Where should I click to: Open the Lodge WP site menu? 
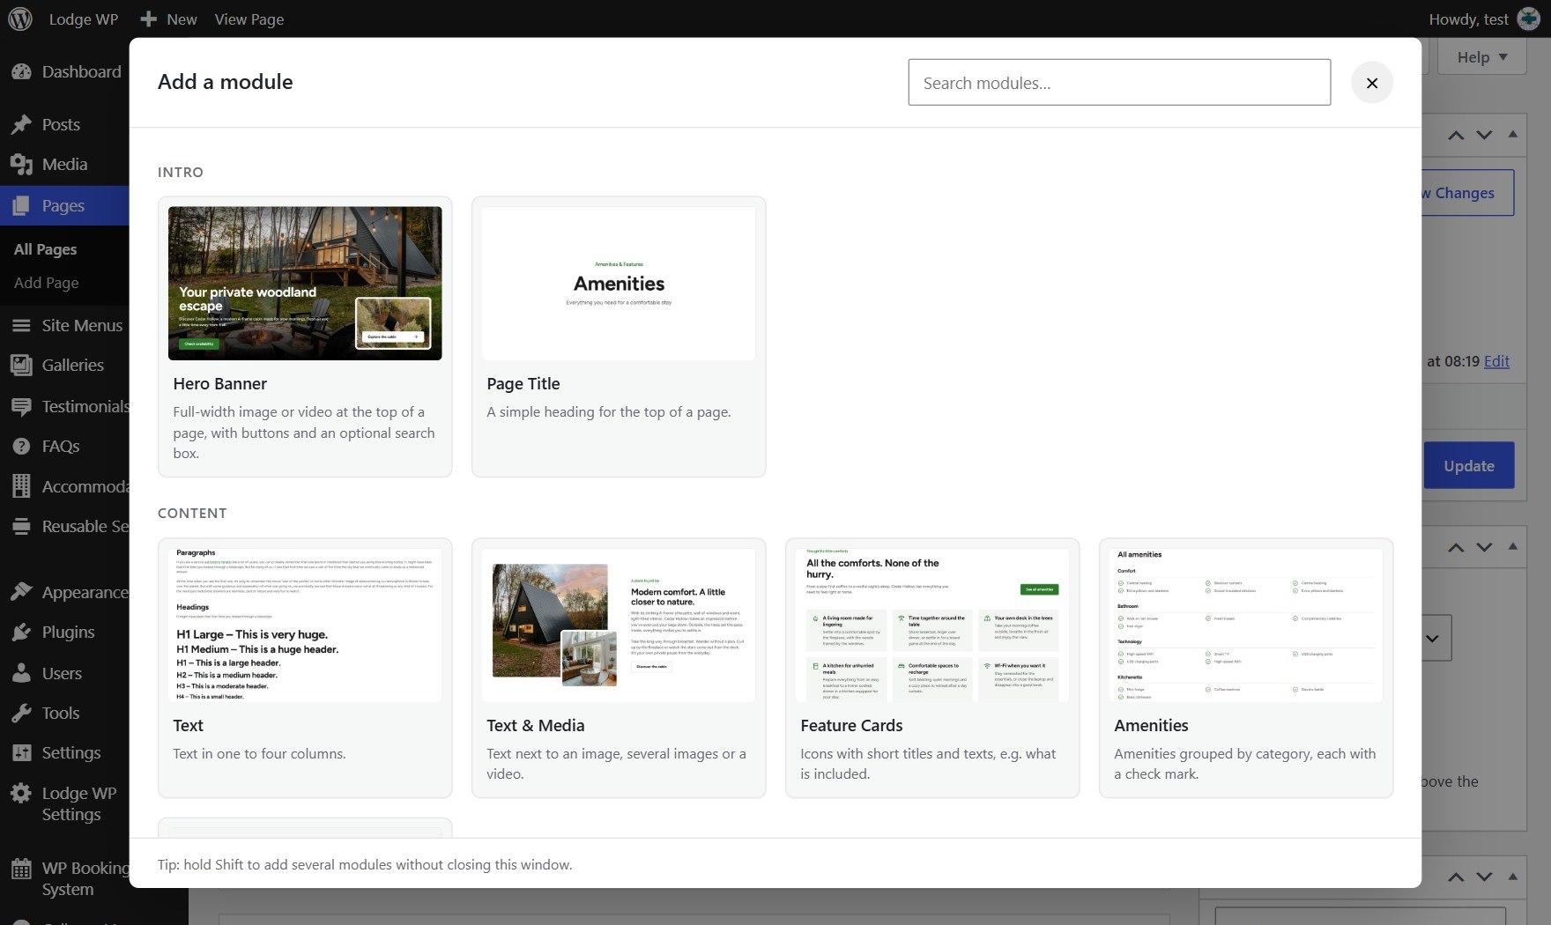tap(84, 19)
